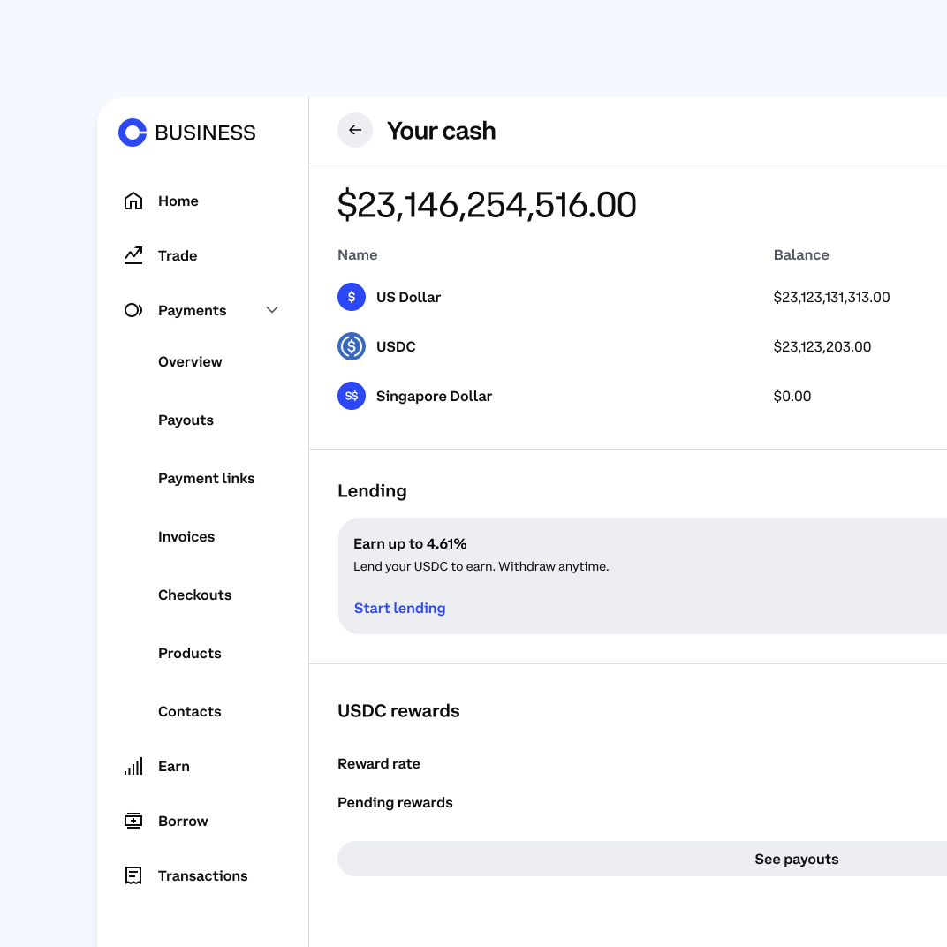The width and height of the screenshot is (947, 947).
Task: Select Payments in the sidebar
Action: coord(192,310)
